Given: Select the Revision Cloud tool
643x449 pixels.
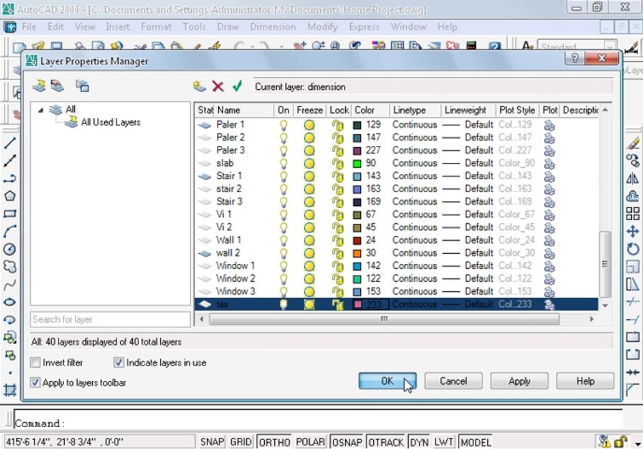Looking at the screenshot, I should coord(10,266).
